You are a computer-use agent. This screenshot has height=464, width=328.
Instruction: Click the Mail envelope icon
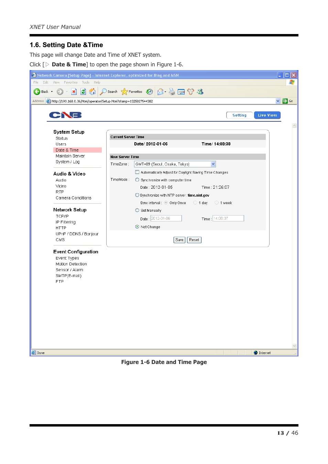(160, 91)
